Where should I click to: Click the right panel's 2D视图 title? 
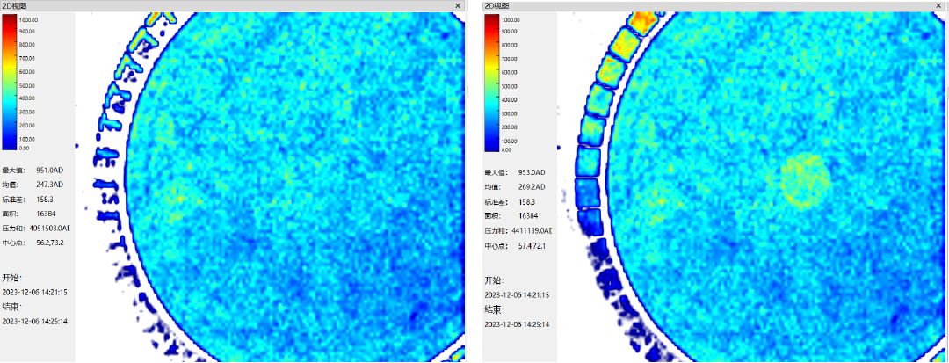(497, 5)
